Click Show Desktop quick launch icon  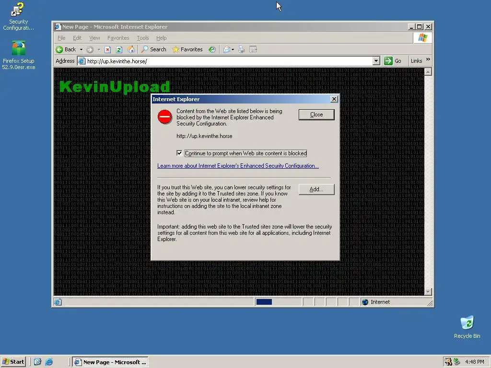37,362
